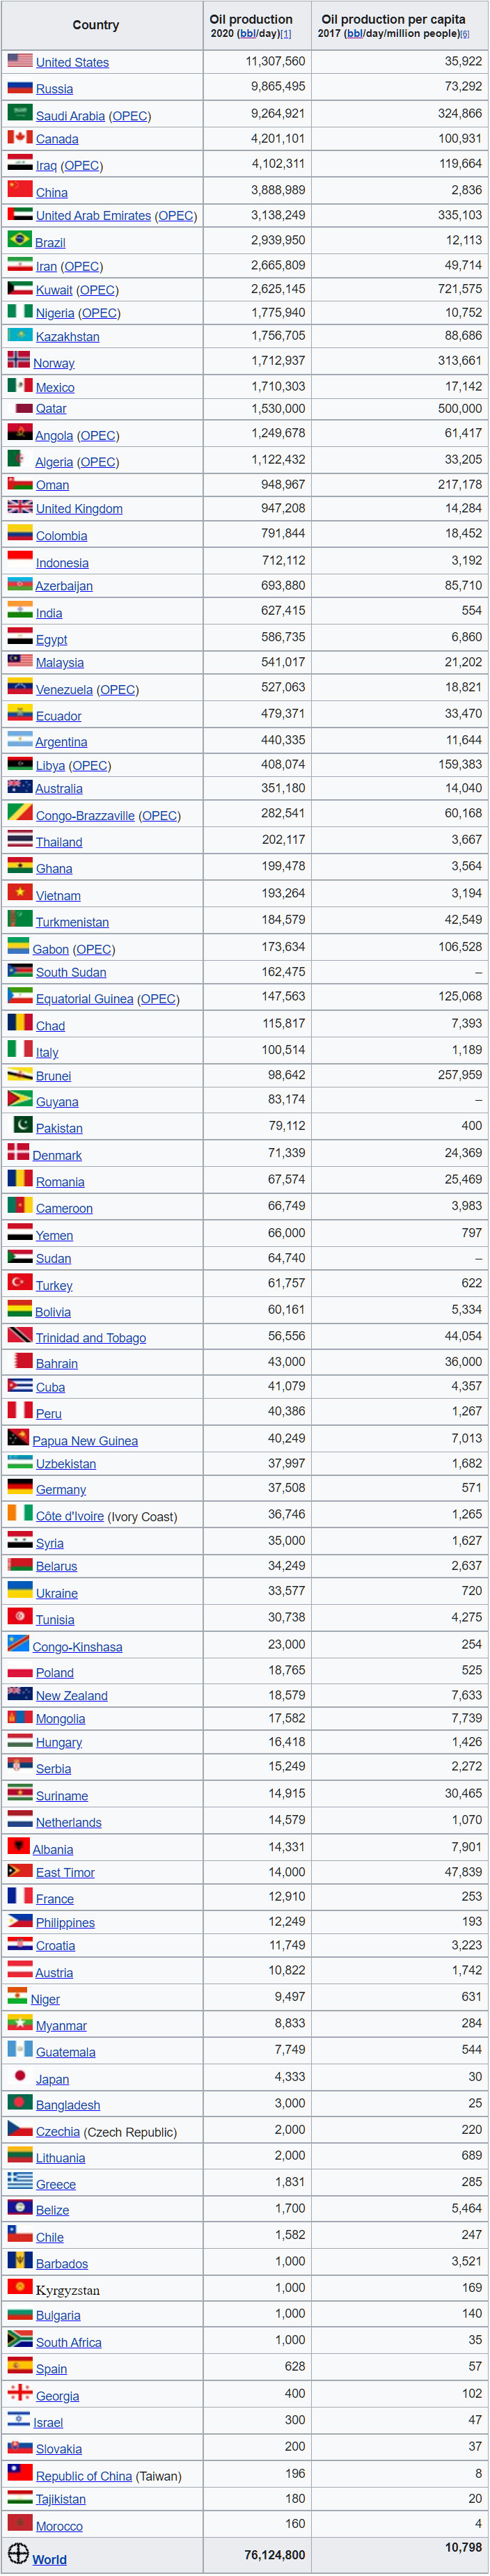Click the Japan flag icon
Screen dimensions: 490x2576
pyautogui.click(x=20, y=2076)
